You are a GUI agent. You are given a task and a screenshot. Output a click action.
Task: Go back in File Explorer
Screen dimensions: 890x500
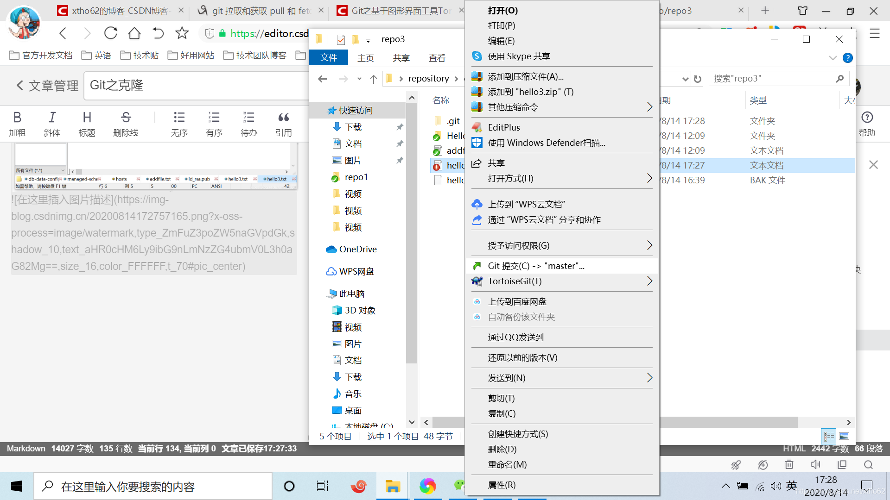click(x=323, y=79)
